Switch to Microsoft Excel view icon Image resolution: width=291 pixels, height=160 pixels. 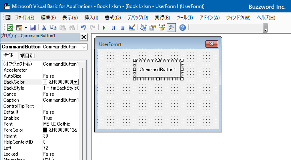(x=10, y=28)
